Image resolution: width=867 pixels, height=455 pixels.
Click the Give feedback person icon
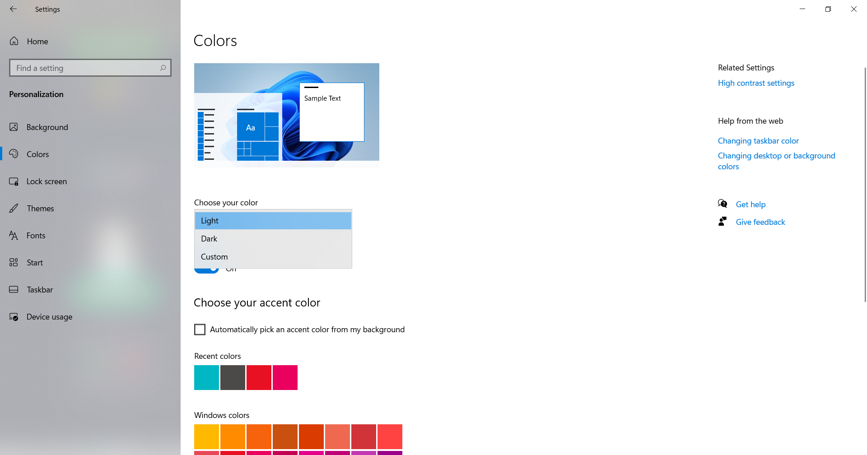(722, 222)
